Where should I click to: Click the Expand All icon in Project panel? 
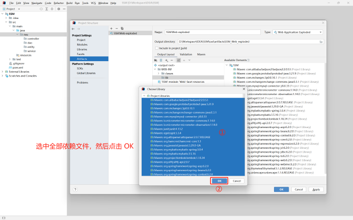point(47,9)
